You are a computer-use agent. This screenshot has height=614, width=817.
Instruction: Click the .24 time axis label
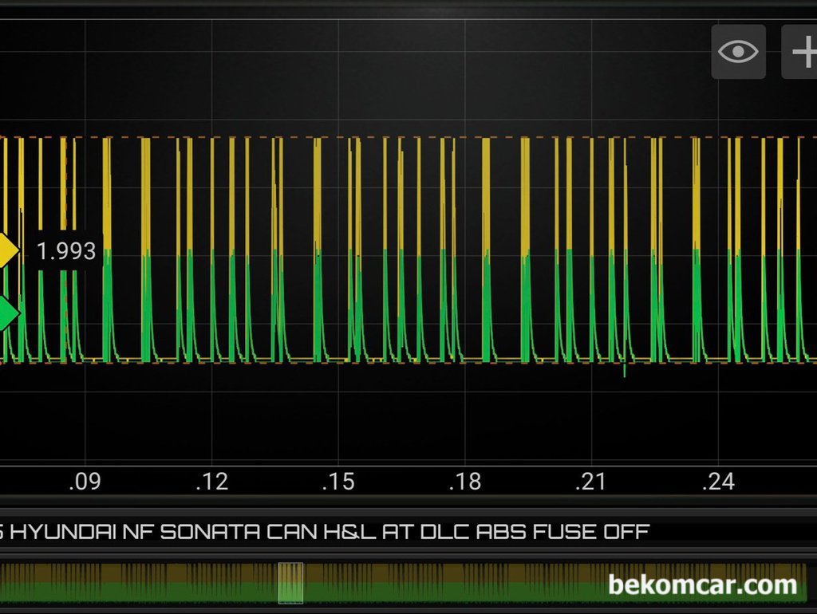pyautogui.click(x=719, y=482)
